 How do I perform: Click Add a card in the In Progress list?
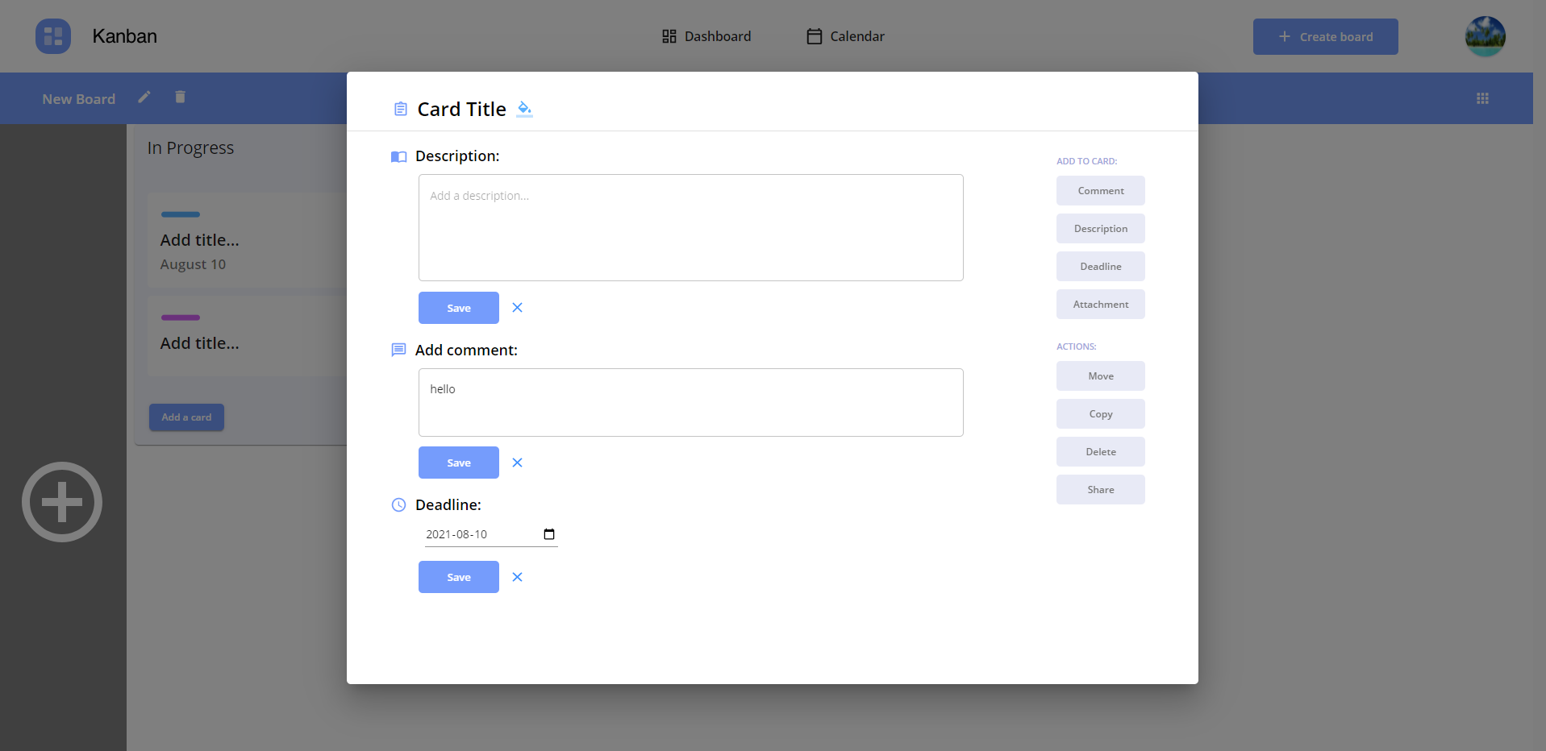186,417
